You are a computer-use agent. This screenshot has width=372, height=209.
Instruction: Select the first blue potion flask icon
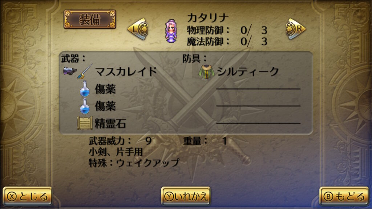[85, 89]
